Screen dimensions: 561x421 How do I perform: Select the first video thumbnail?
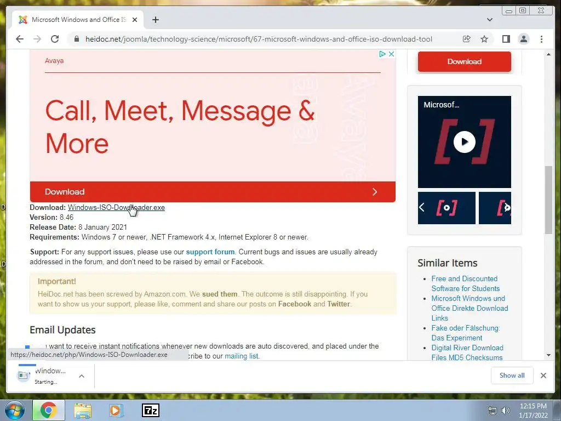point(446,208)
